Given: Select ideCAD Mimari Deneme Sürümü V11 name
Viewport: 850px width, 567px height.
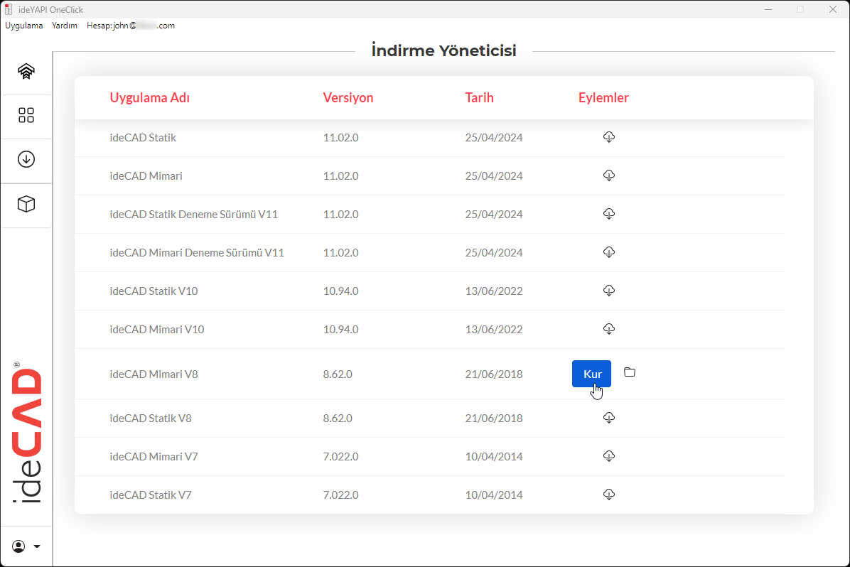Looking at the screenshot, I should [197, 253].
